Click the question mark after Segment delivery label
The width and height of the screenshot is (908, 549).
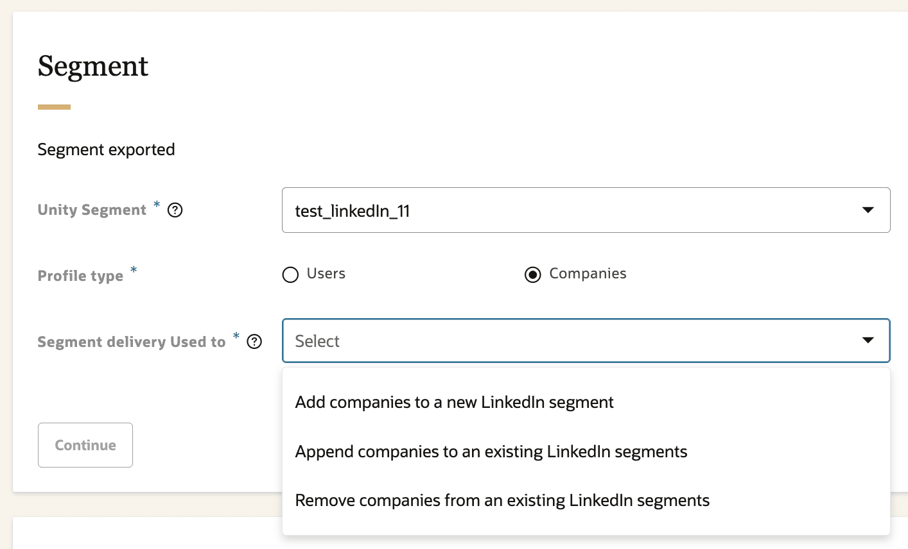254,342
